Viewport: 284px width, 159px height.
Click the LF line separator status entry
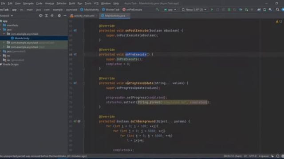245,156
